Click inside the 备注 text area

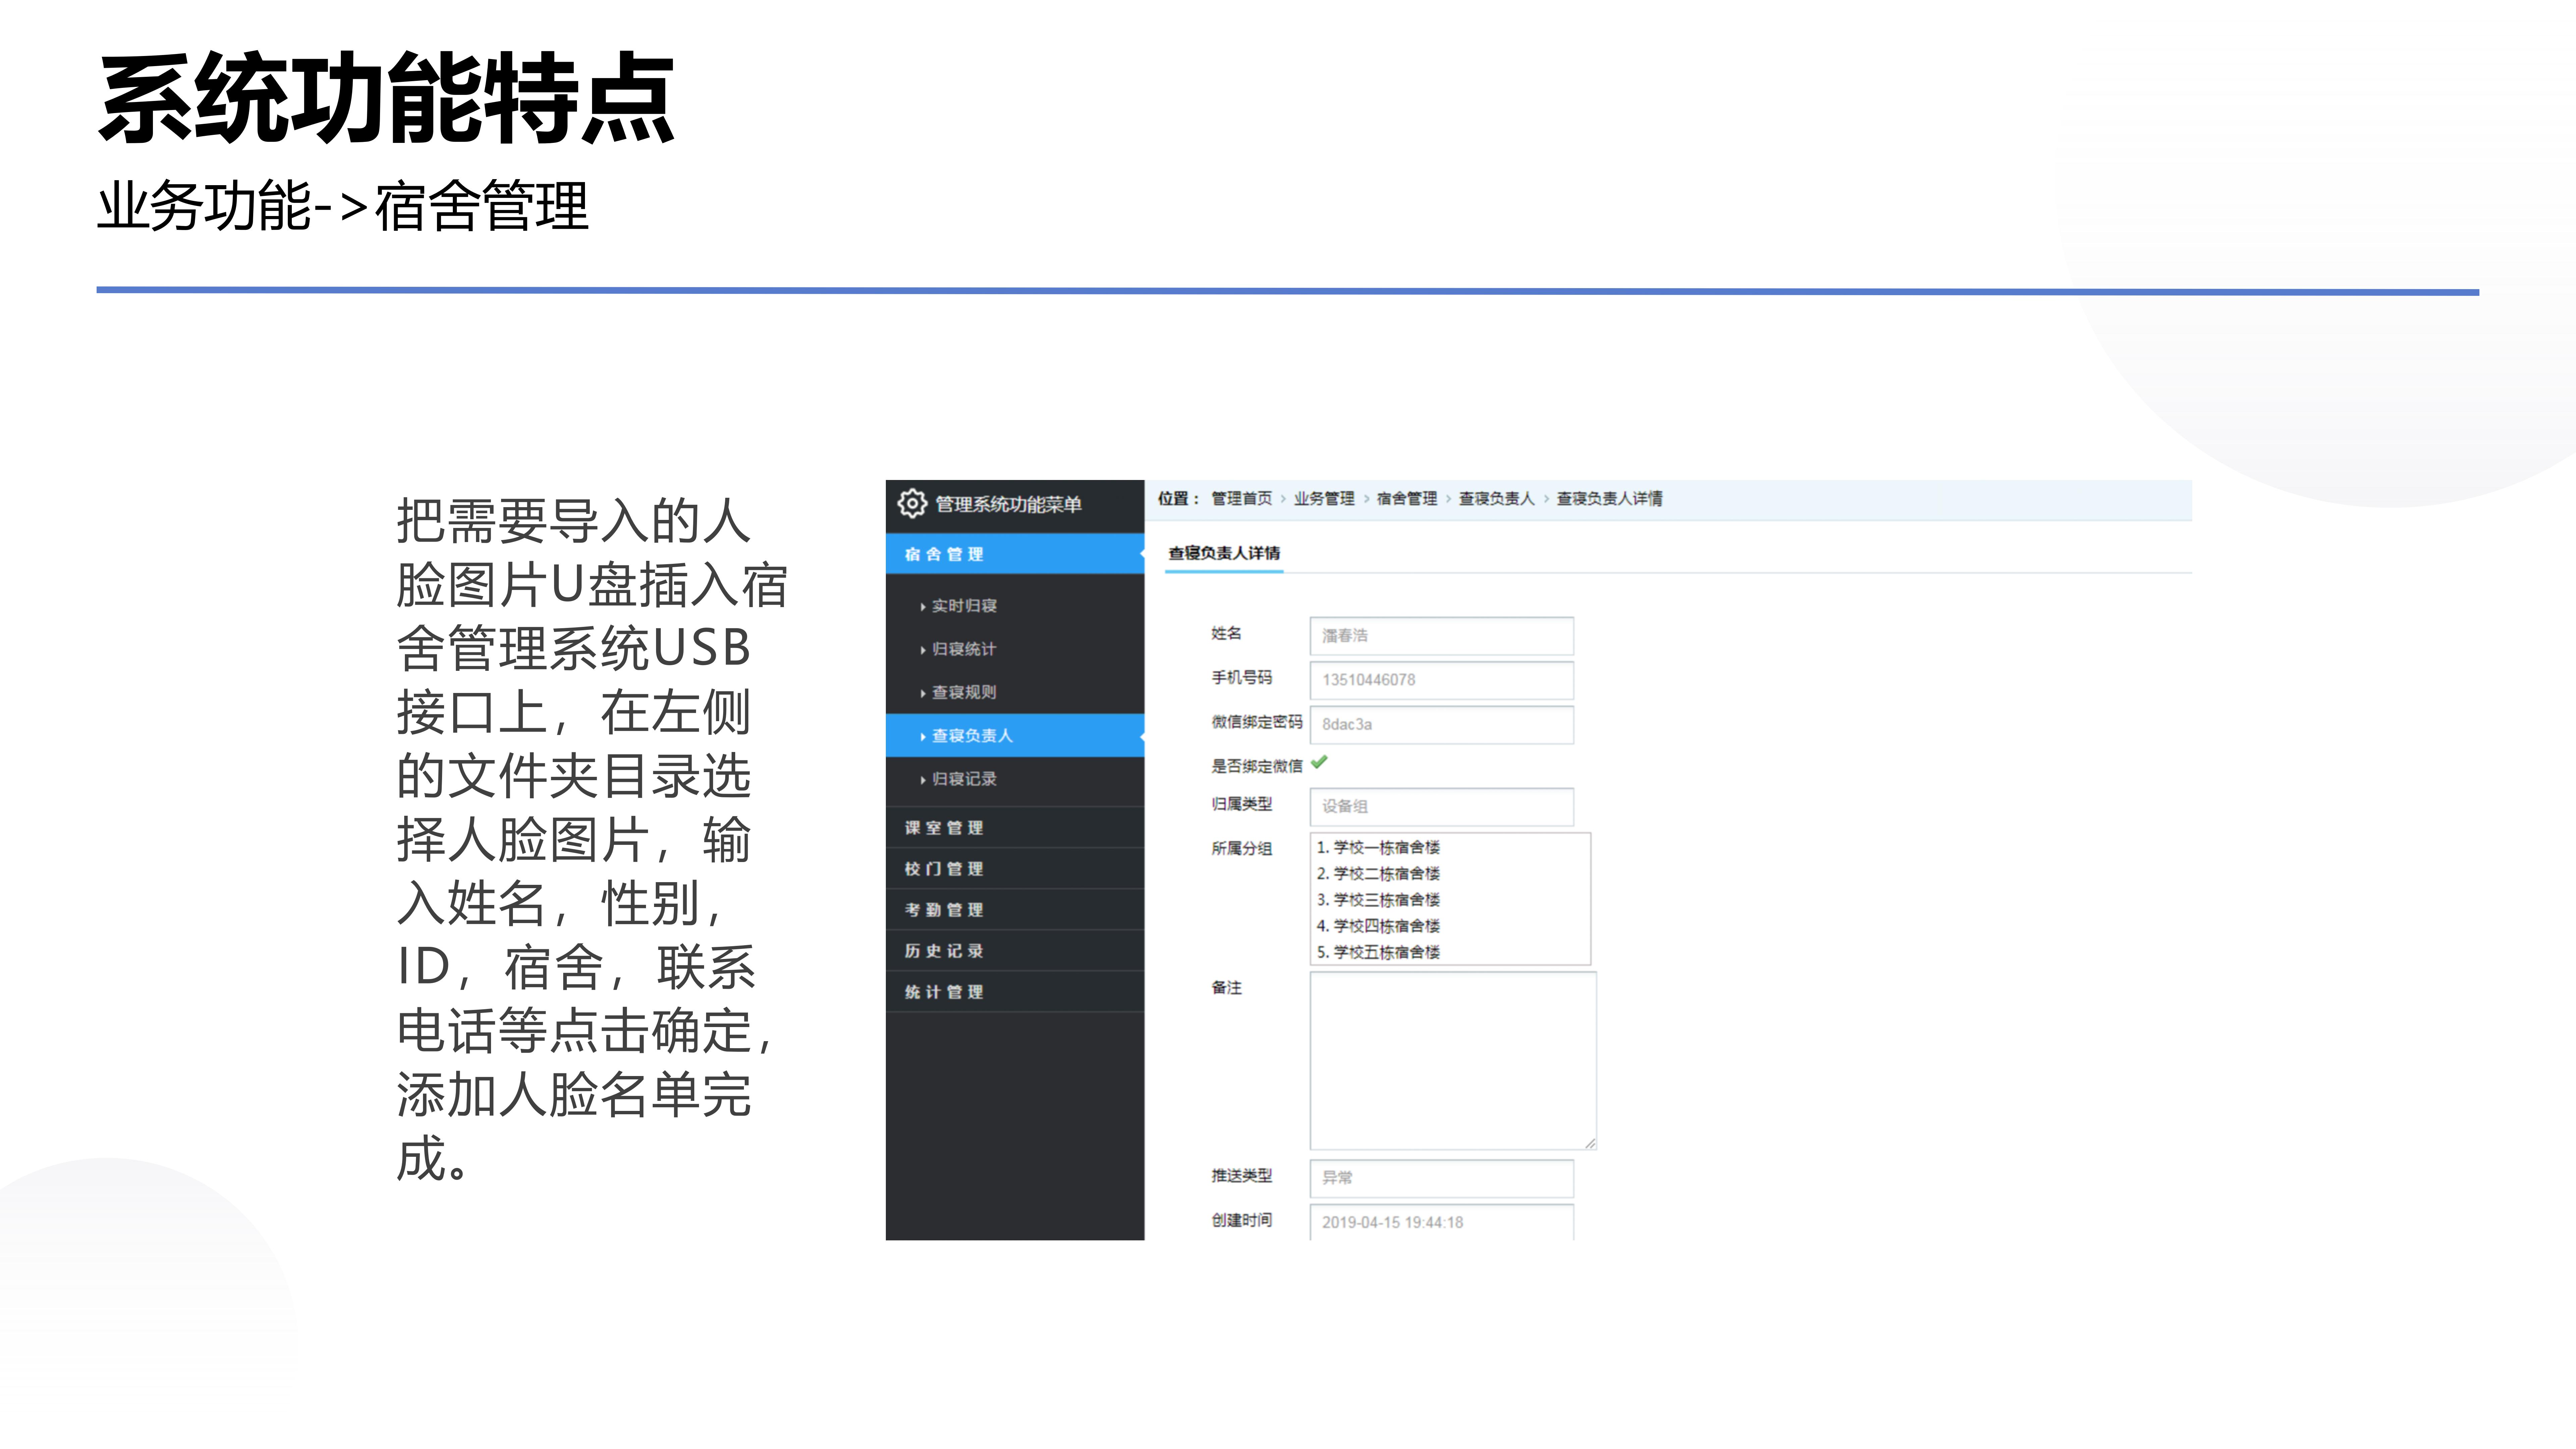tap(1453, 1061)
